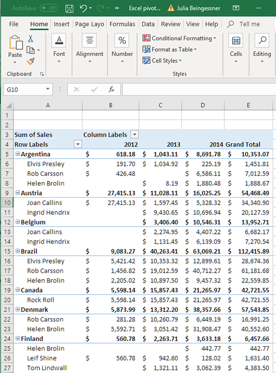Open the Row Labels filter dropdown
This screenshot has height=373, width=276.
(x=78, y=144)
